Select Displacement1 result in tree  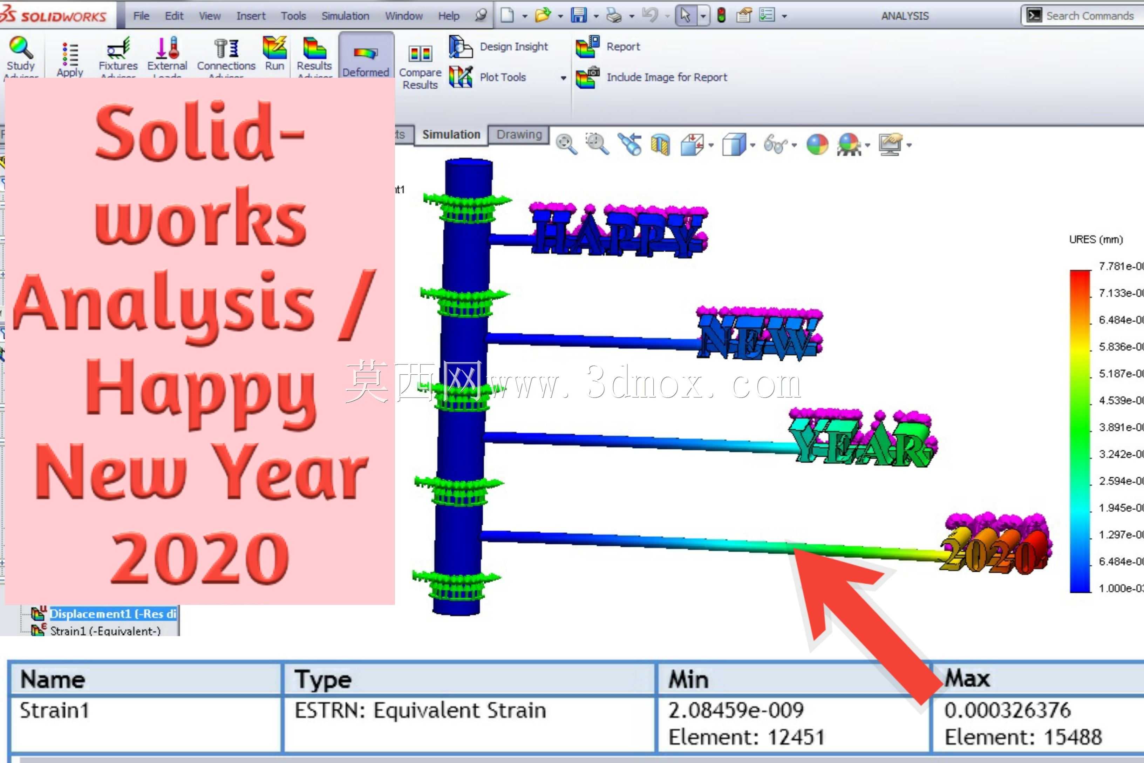(x=113, y=614)
